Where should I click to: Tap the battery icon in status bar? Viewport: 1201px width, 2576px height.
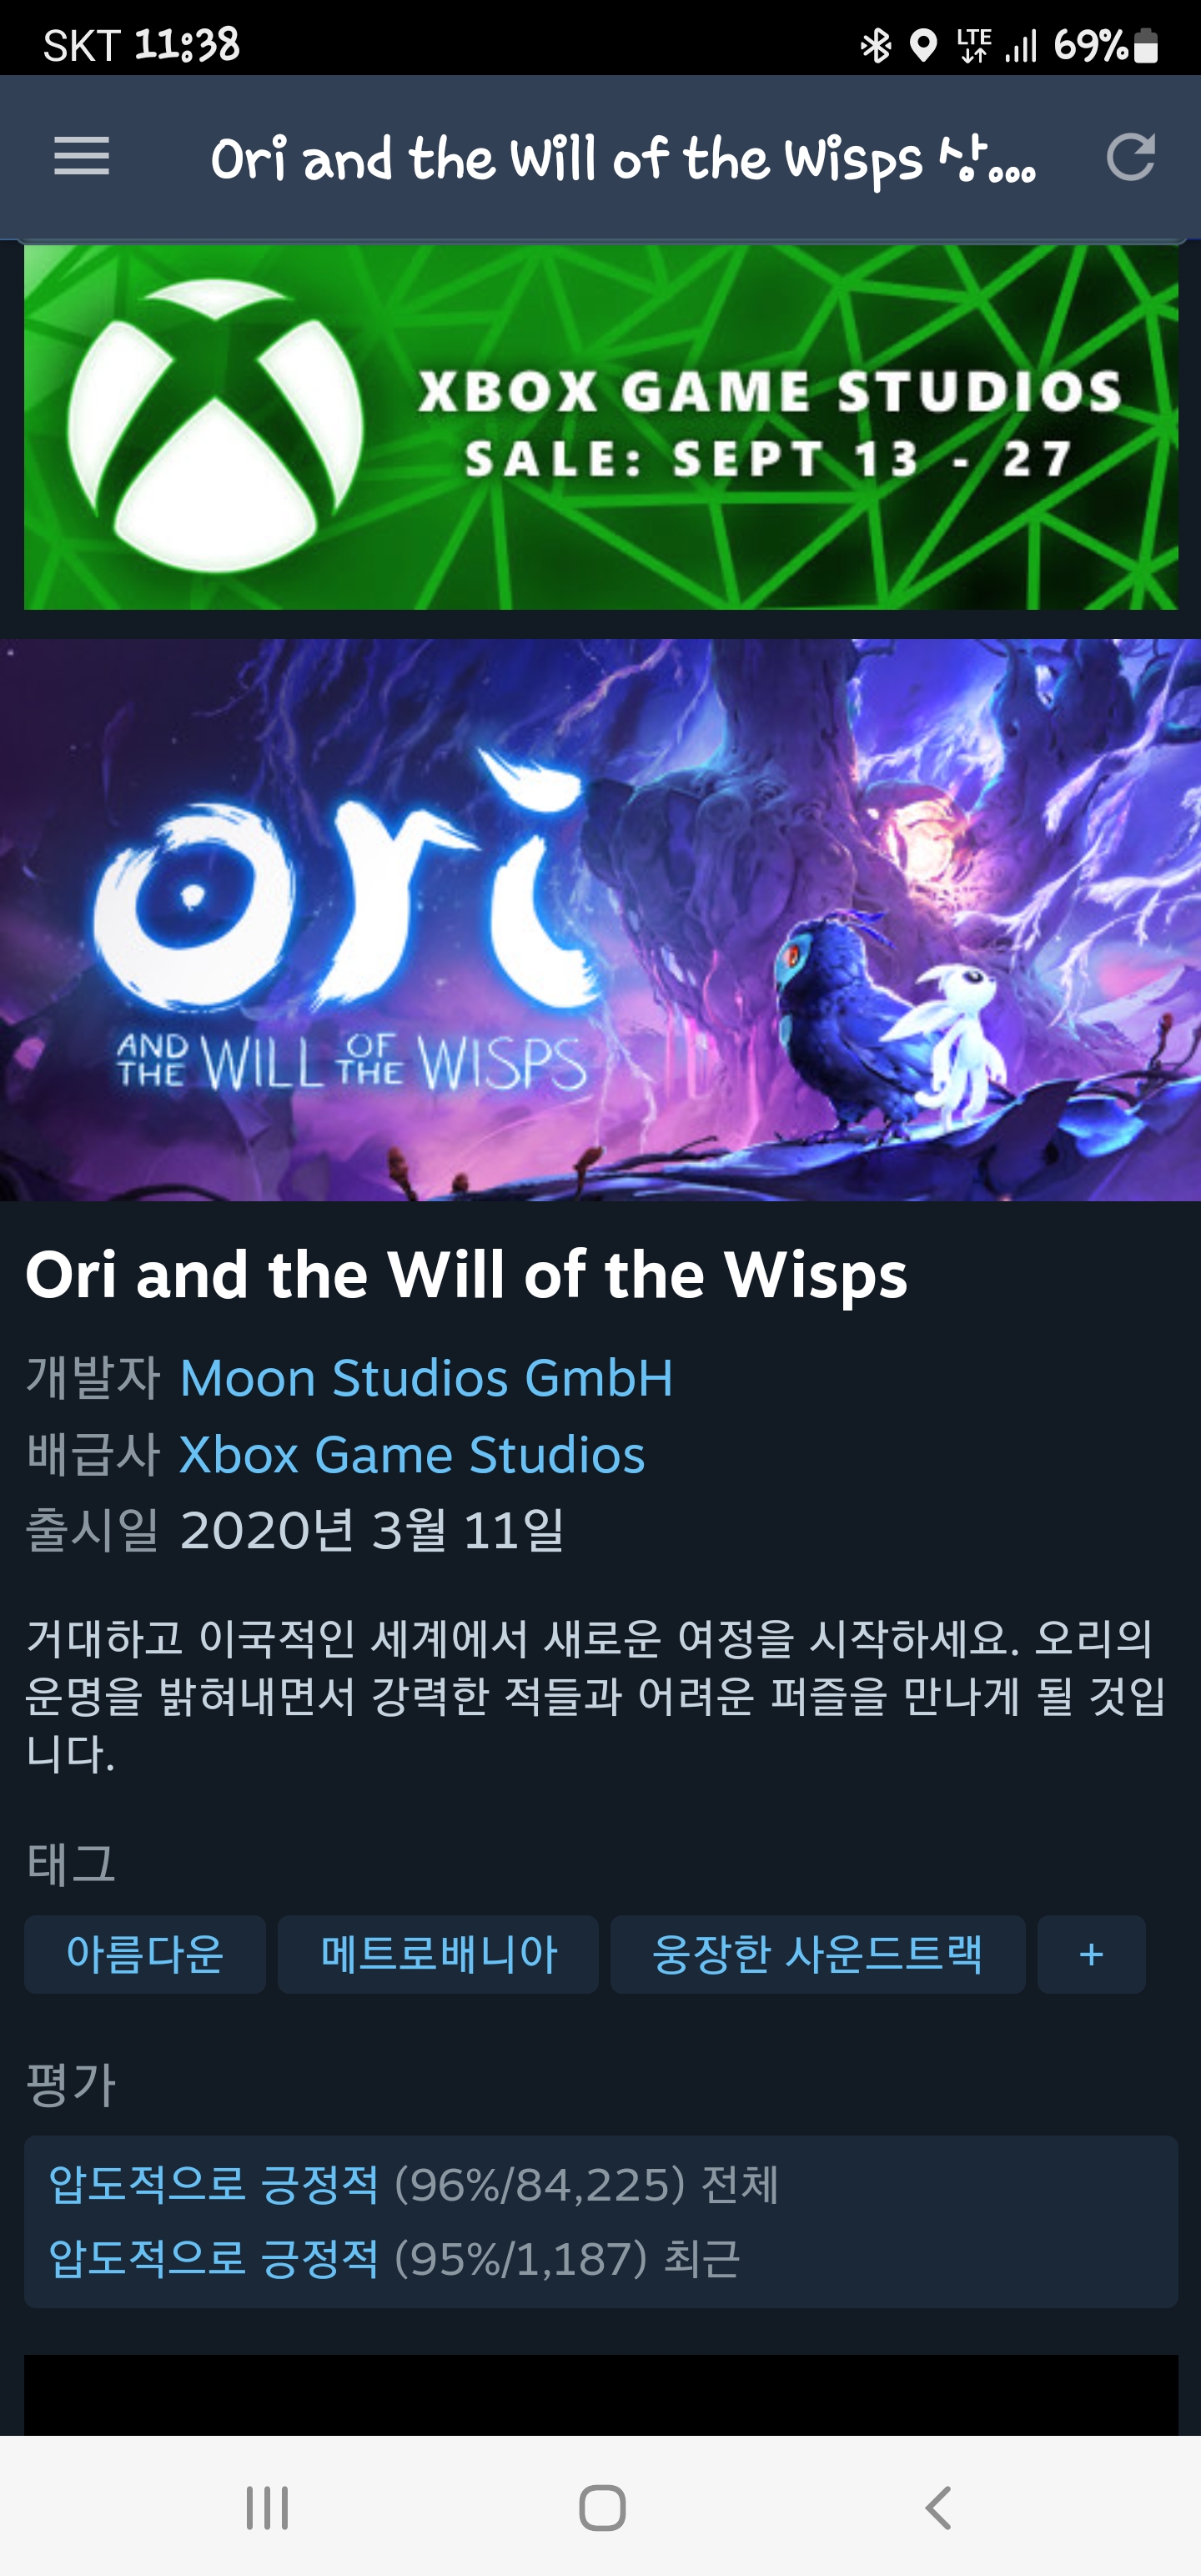tap(1146, 46)
